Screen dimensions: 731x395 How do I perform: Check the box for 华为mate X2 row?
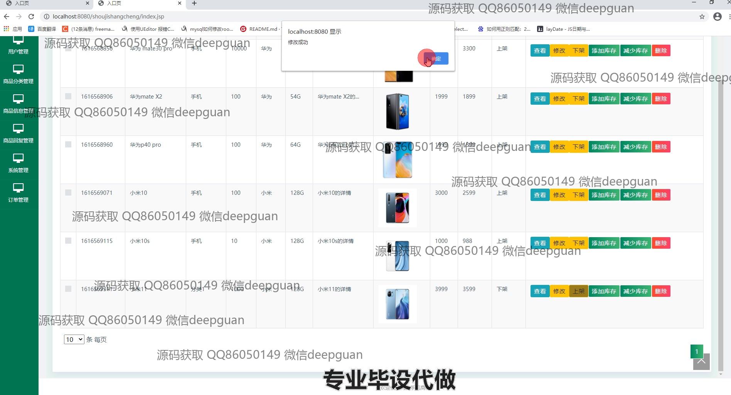coord(68,96)
